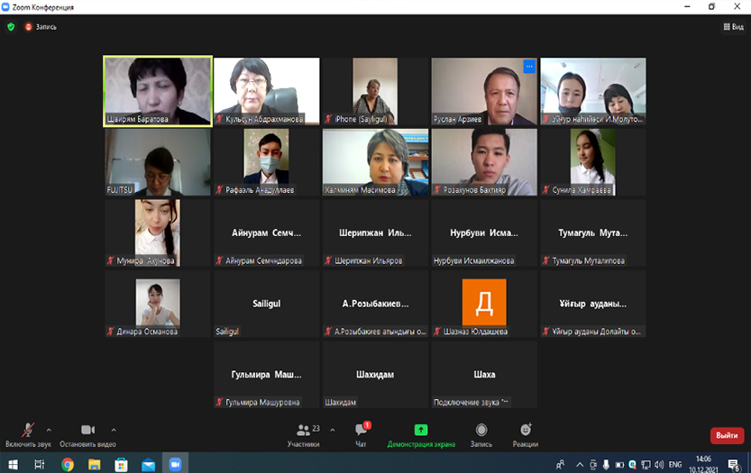Image resolution: width=751 pixels, height=473 pixels.
Task: Click the Реакции reactions icon
Action: pyautogui.click(x=526, y=433)
